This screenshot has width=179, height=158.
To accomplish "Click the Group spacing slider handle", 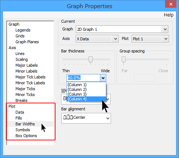I will [x=123, y=60].
